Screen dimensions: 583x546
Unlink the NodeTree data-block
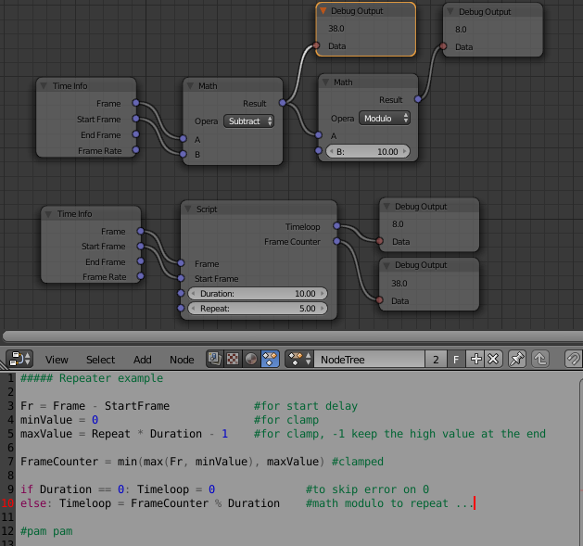tap(493, 360)
